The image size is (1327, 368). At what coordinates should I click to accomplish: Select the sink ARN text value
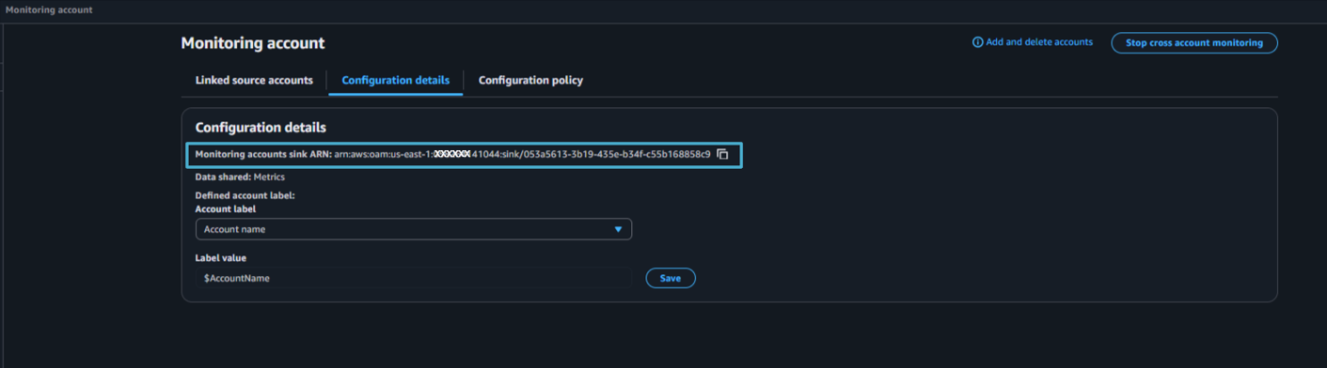[x=522, y=154]
